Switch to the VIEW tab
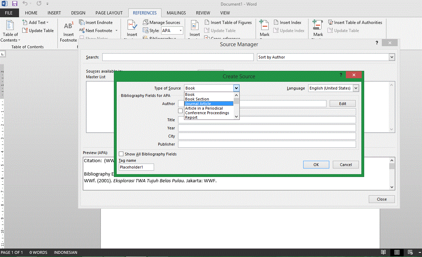 [x=225, y=13]
